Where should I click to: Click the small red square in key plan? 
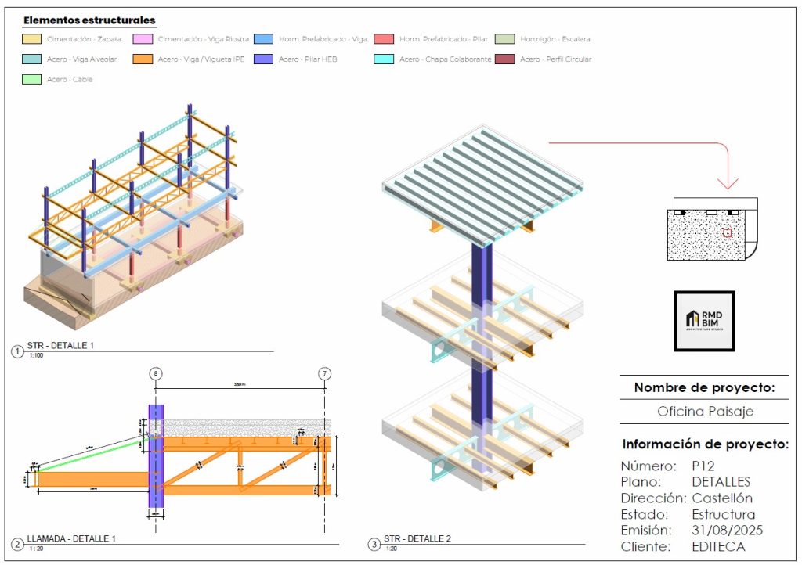(x=727, y=232)
